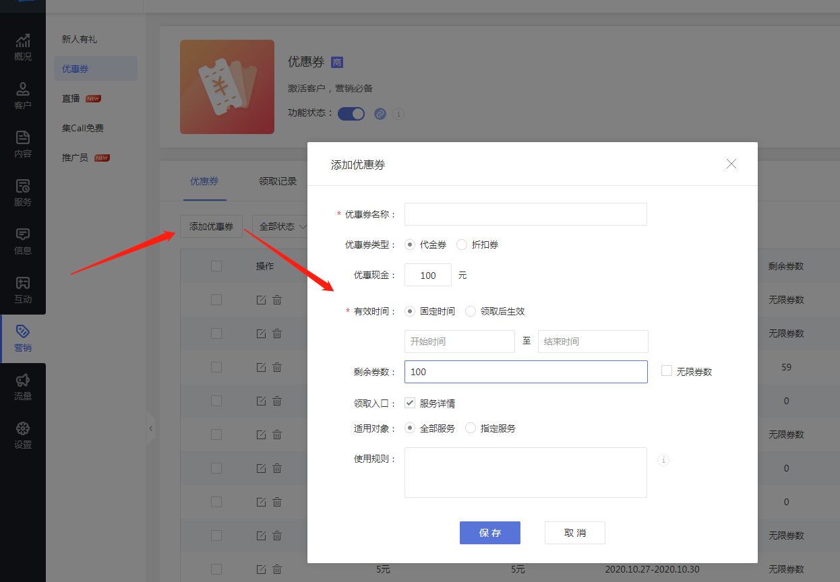Delete the coupon dated 2020.10.27-2020.10.30
The width and height of the screenshot is (840, 582).
click(277, 569)
